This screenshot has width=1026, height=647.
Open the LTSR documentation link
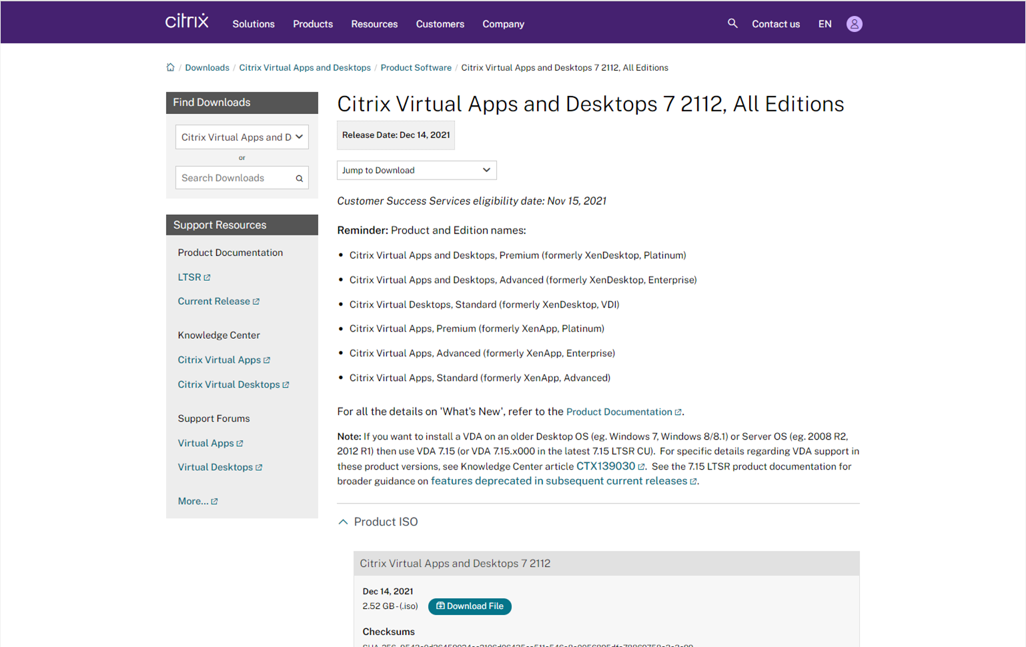tap(194, 277)
